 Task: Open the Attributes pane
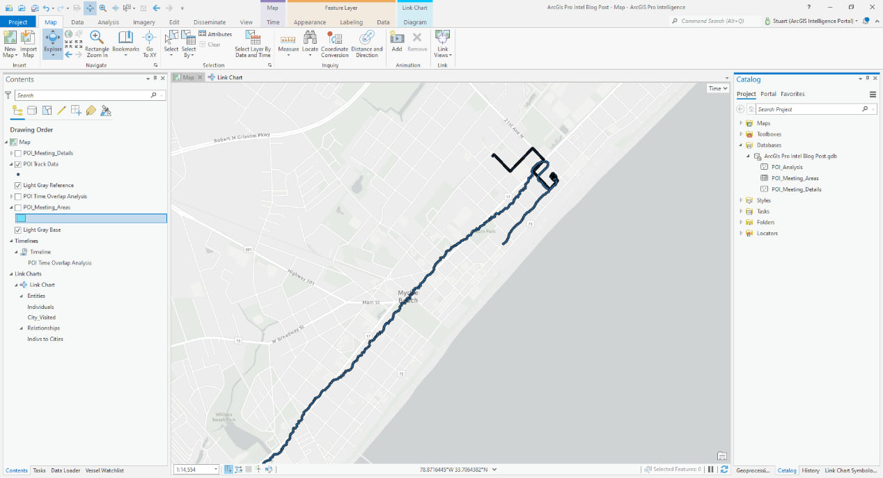pos(215,33)
